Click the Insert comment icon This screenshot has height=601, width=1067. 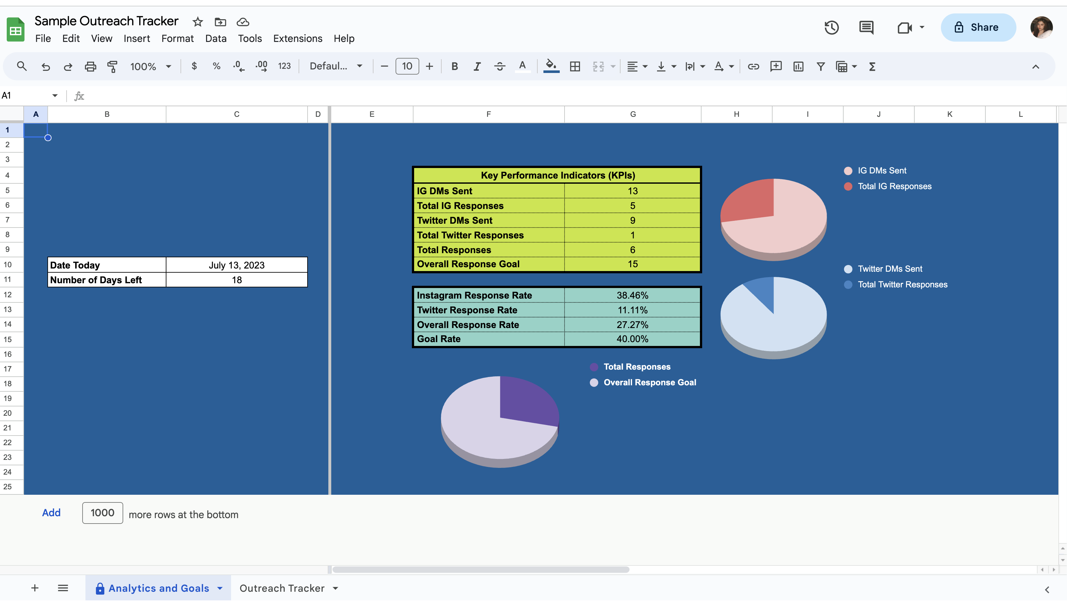[x=776, y=66]
